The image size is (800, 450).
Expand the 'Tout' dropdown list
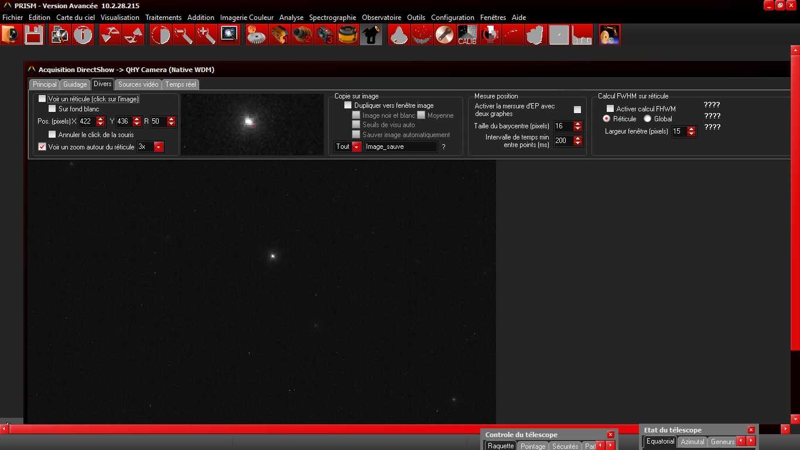point(357,147)
